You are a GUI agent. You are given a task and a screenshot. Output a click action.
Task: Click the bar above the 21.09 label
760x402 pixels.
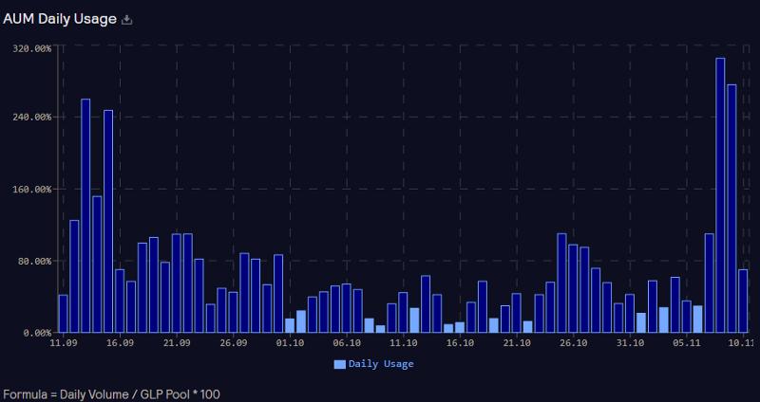[177, 283]
